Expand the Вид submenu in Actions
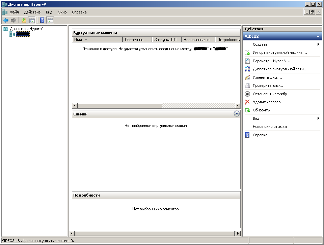 (x=318, y=118)
